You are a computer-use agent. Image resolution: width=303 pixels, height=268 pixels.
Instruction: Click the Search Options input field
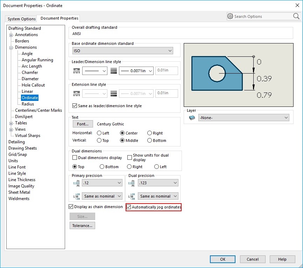pyautogui.click(x=263, y=16)
